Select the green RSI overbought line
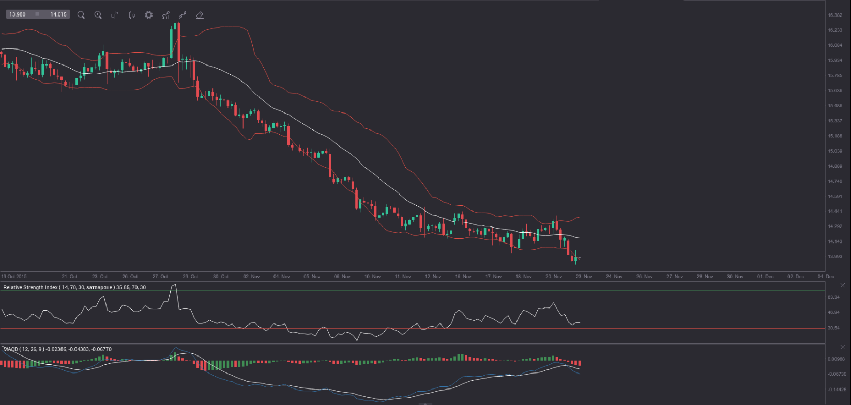The height and width of the screenshot is (405, 851). pyautogui.click(x=414, y=290)
